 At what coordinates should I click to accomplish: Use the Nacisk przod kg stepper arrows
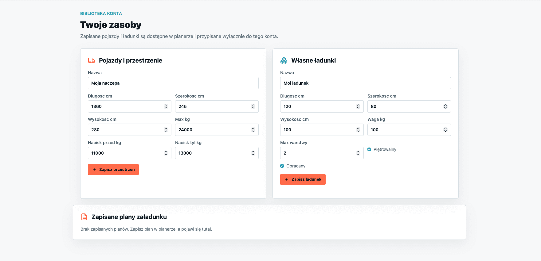point(166,153)
